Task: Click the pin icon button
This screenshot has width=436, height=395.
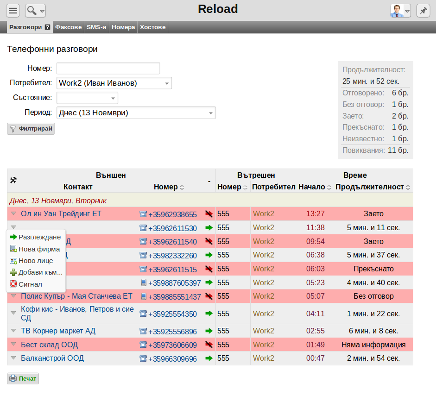Action: pyautogui.click(x=423, y=11)
